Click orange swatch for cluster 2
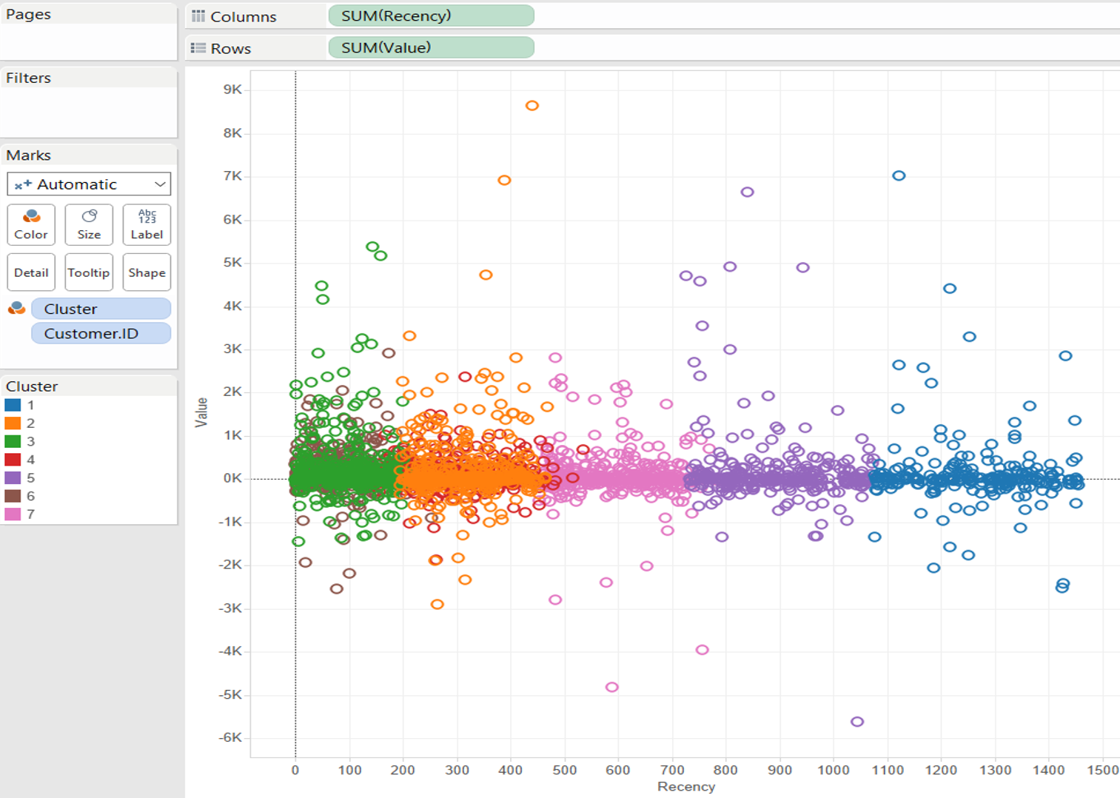 pos(13,423)
